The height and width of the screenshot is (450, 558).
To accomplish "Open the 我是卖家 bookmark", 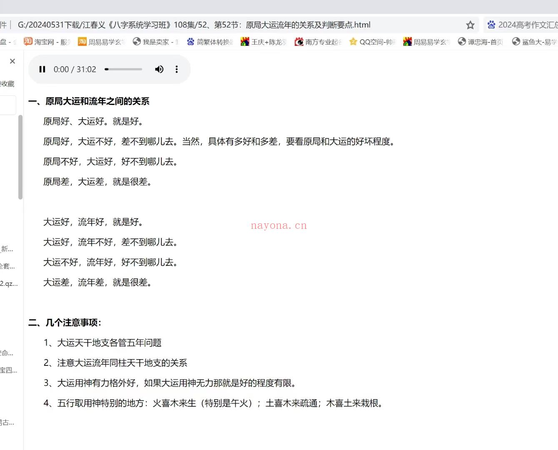I will click(x=155, y=42).
